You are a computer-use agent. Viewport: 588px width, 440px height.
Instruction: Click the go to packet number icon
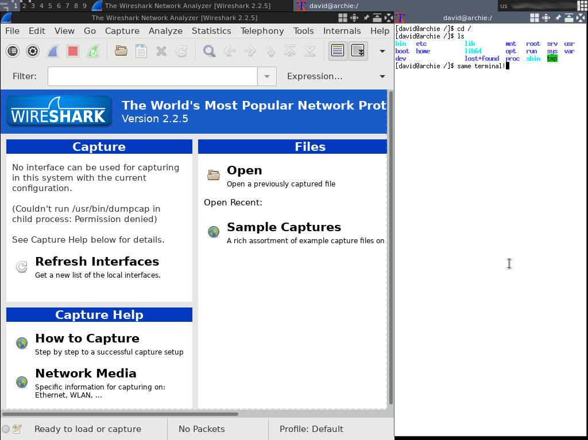[270, 51]
